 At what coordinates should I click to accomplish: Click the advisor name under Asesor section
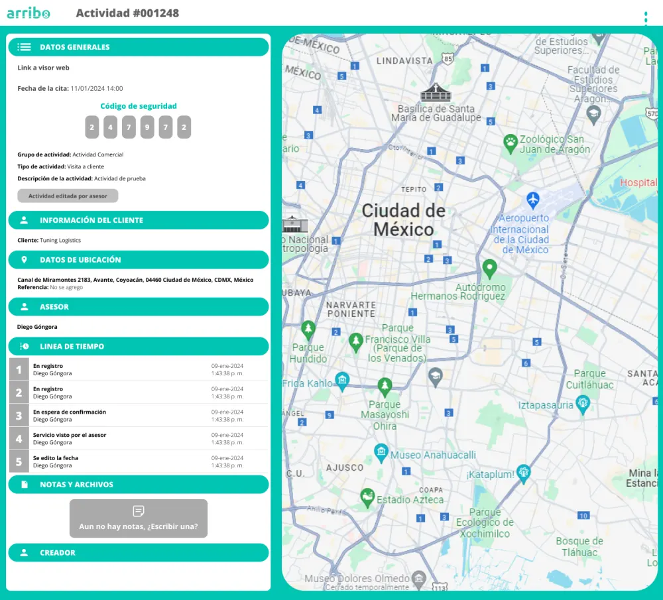[x=37, y=327]
